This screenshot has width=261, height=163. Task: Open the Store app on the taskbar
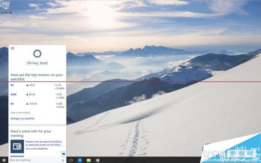(x=97, y=160)
